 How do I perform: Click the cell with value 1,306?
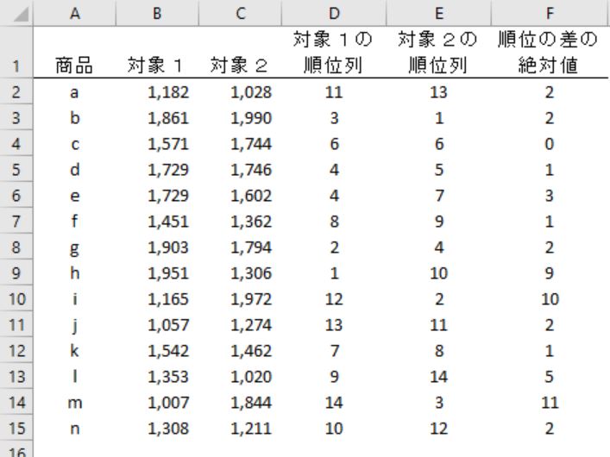click(240, 272)
